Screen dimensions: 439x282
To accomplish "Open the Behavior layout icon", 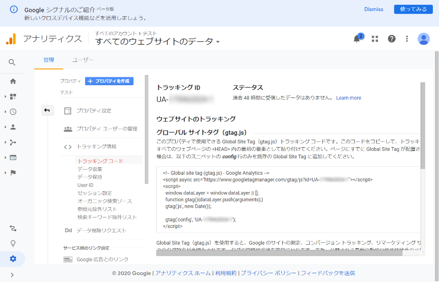I will coord(13,157).
